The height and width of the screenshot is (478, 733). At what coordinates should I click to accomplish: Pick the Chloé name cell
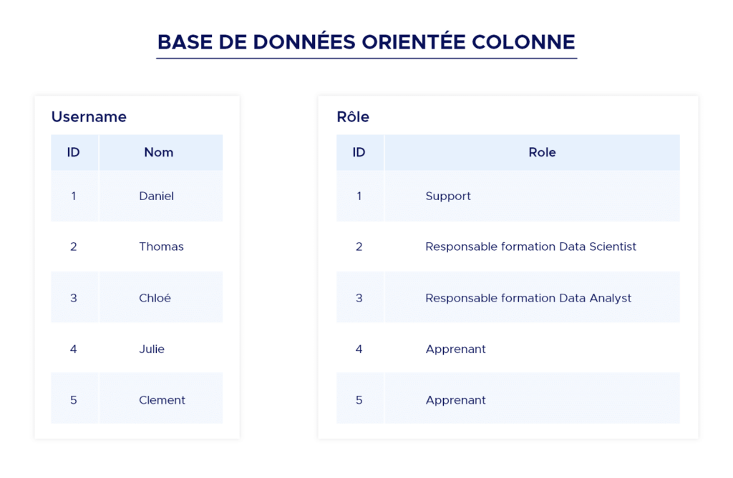point(155,298)
